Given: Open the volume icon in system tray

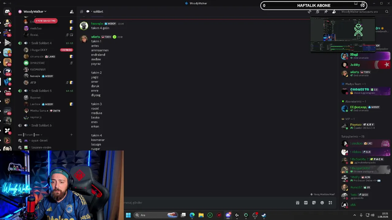Looking at the screenshot, I should 373,215.
